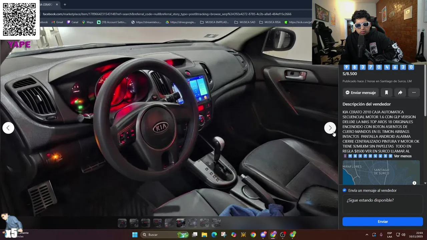Screen dimensions: 427x240
Task: Open the volume tray icon
Action: point(403,235)
